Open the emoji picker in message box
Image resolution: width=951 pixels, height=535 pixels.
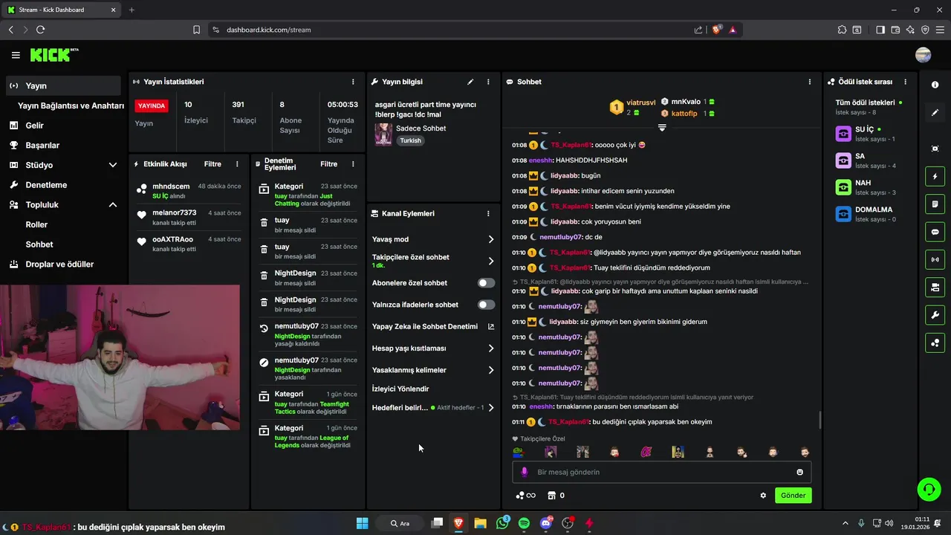[x=799, y=472]
